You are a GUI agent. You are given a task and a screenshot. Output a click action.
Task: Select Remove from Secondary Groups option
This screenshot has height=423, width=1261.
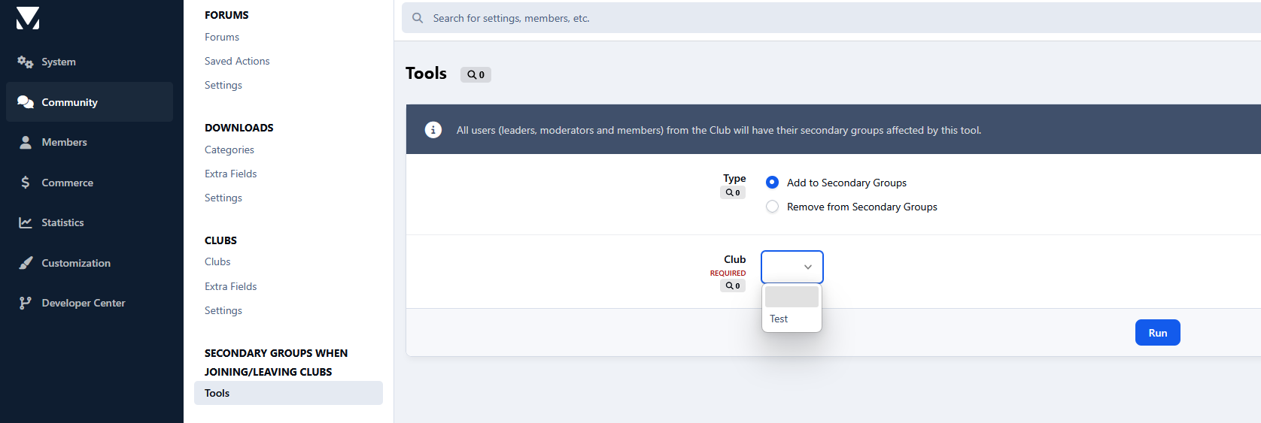click(772, 207)
